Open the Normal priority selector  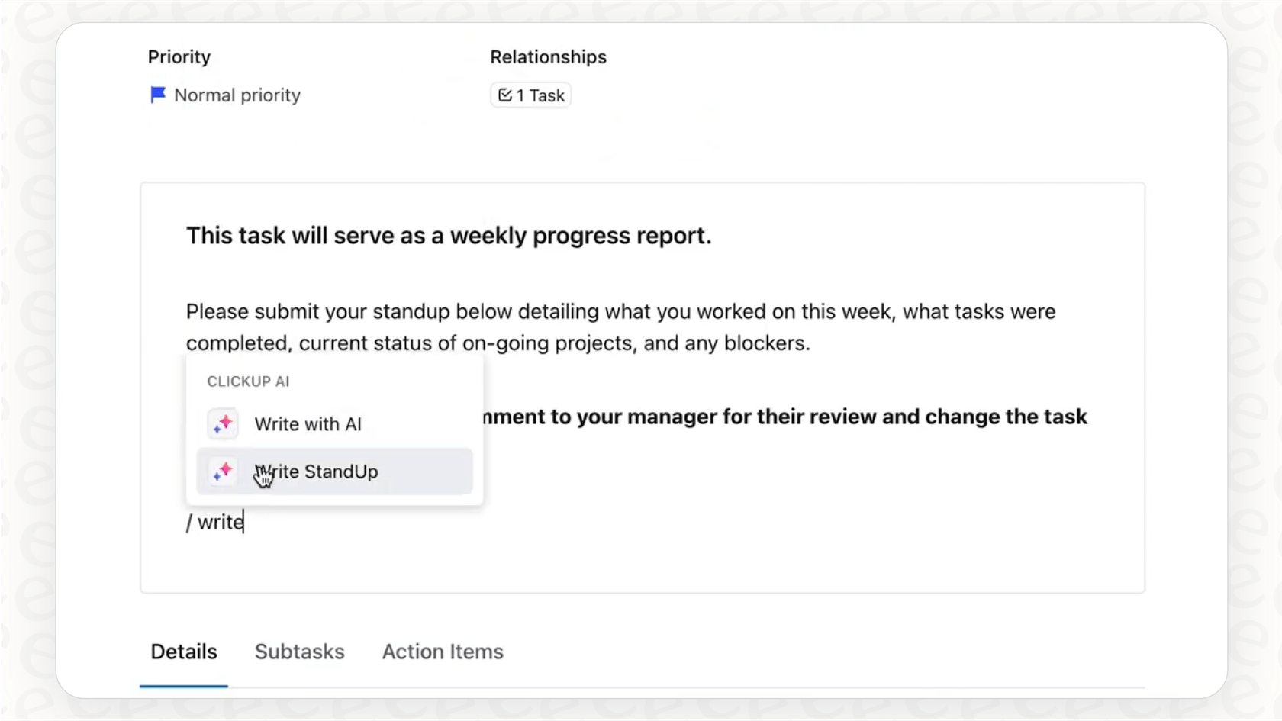pos(237,95)
